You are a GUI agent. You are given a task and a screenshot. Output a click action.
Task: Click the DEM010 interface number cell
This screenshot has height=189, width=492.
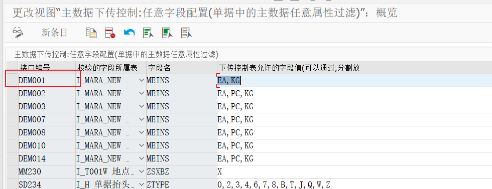click(47, 145)
